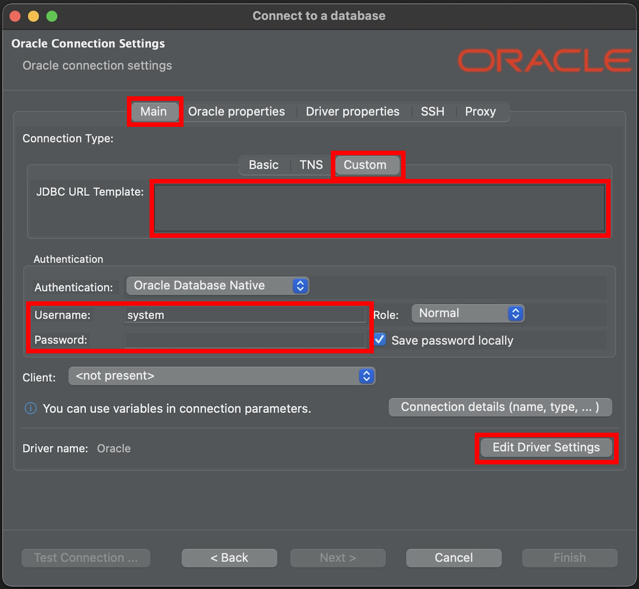Image resolution: width=639 pixels, height=589 pixels.
Task: Select the Basic connection type
Action: (x=263, y=165)
